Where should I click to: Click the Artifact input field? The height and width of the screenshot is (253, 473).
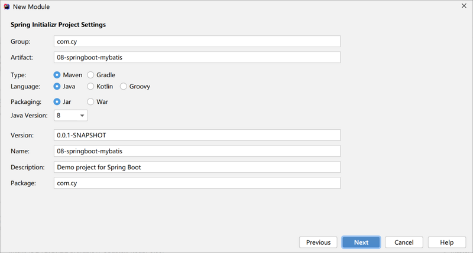click(197, 57)
